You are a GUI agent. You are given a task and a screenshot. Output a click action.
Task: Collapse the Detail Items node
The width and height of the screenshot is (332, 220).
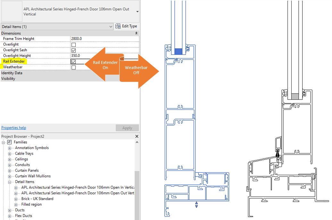(x=10, y=182)
